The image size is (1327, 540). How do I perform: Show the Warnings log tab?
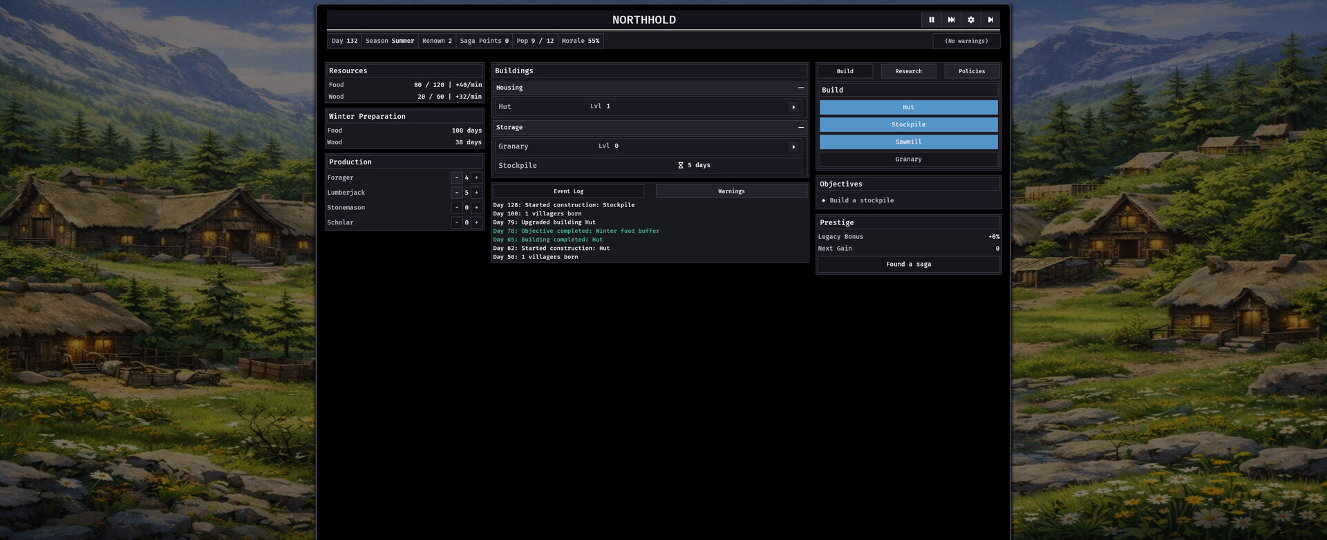[731, 191]
